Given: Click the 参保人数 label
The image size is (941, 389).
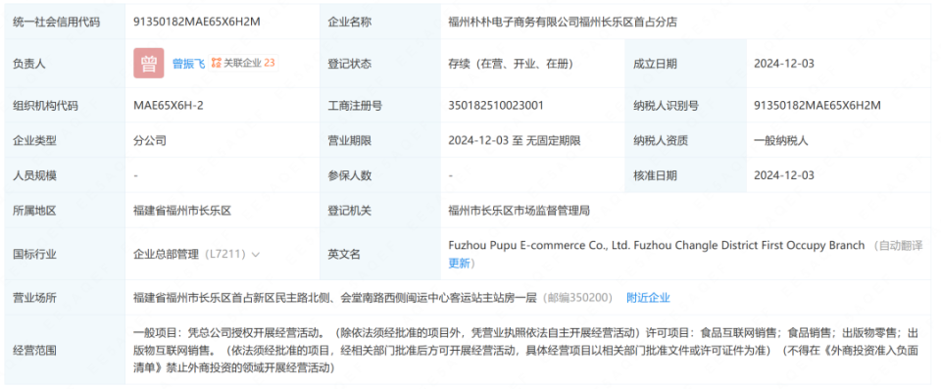Looking at the screenshot, I should [349, 176].
